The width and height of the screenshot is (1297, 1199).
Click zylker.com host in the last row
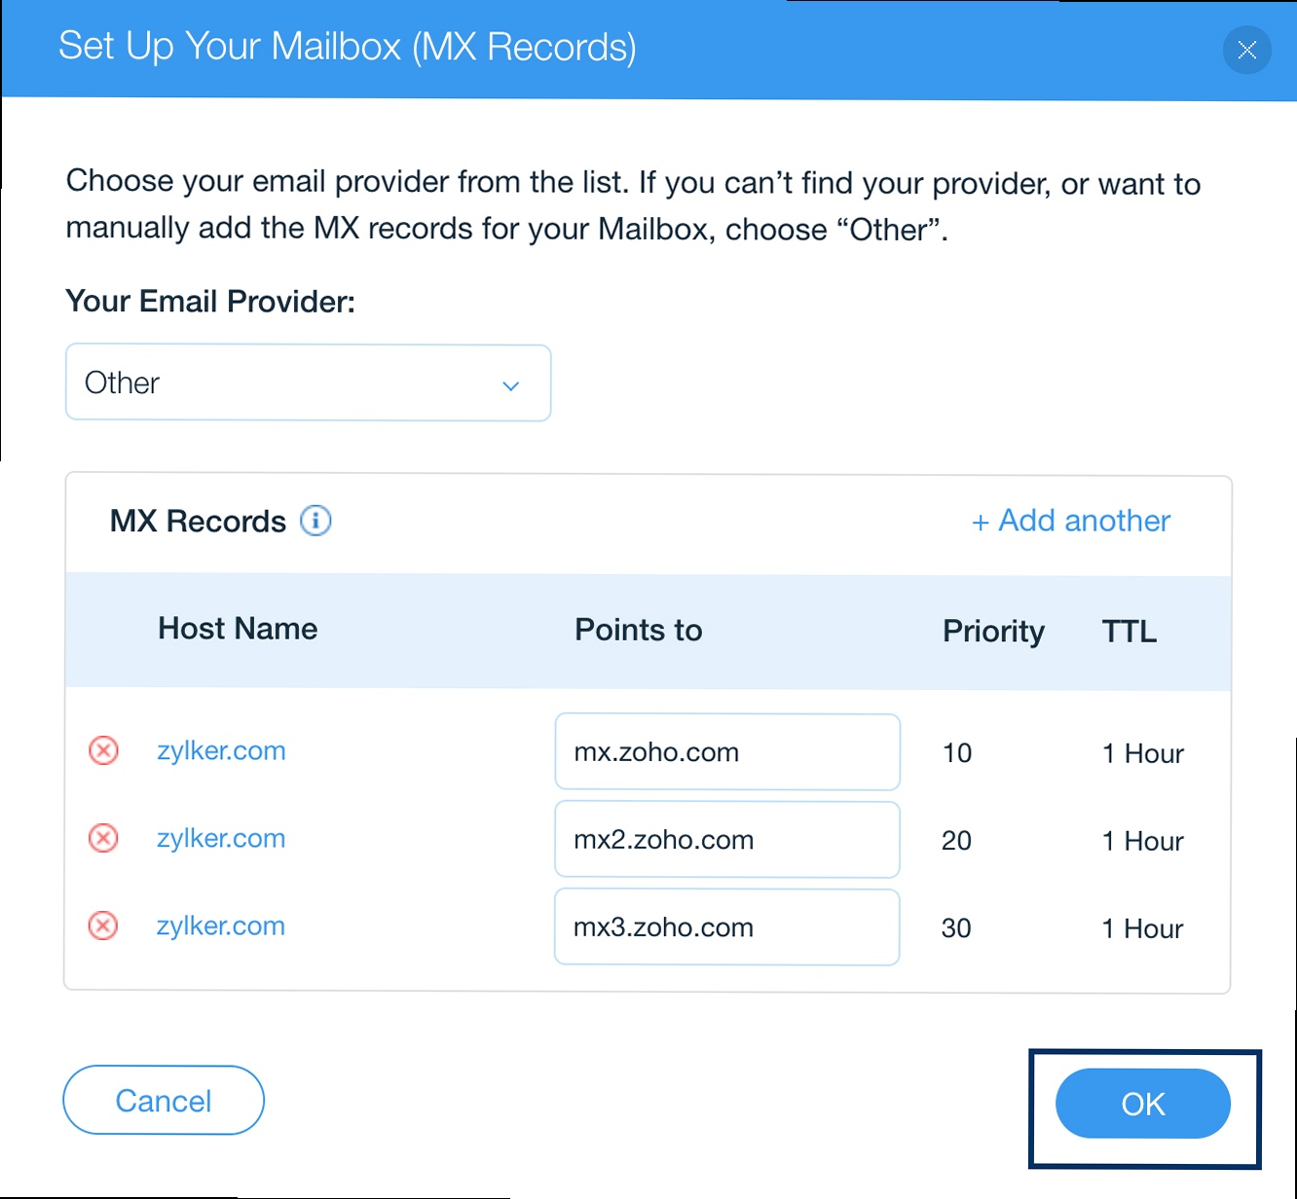(x=221, y=926)
